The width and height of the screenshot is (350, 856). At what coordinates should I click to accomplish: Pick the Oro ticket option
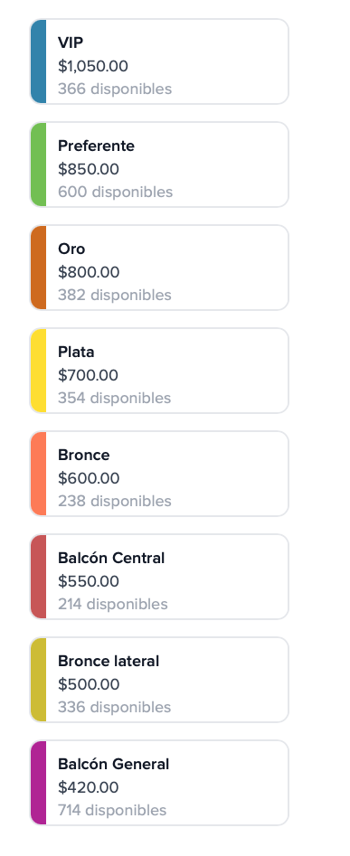pyautogui.click(x=159, y=268)
